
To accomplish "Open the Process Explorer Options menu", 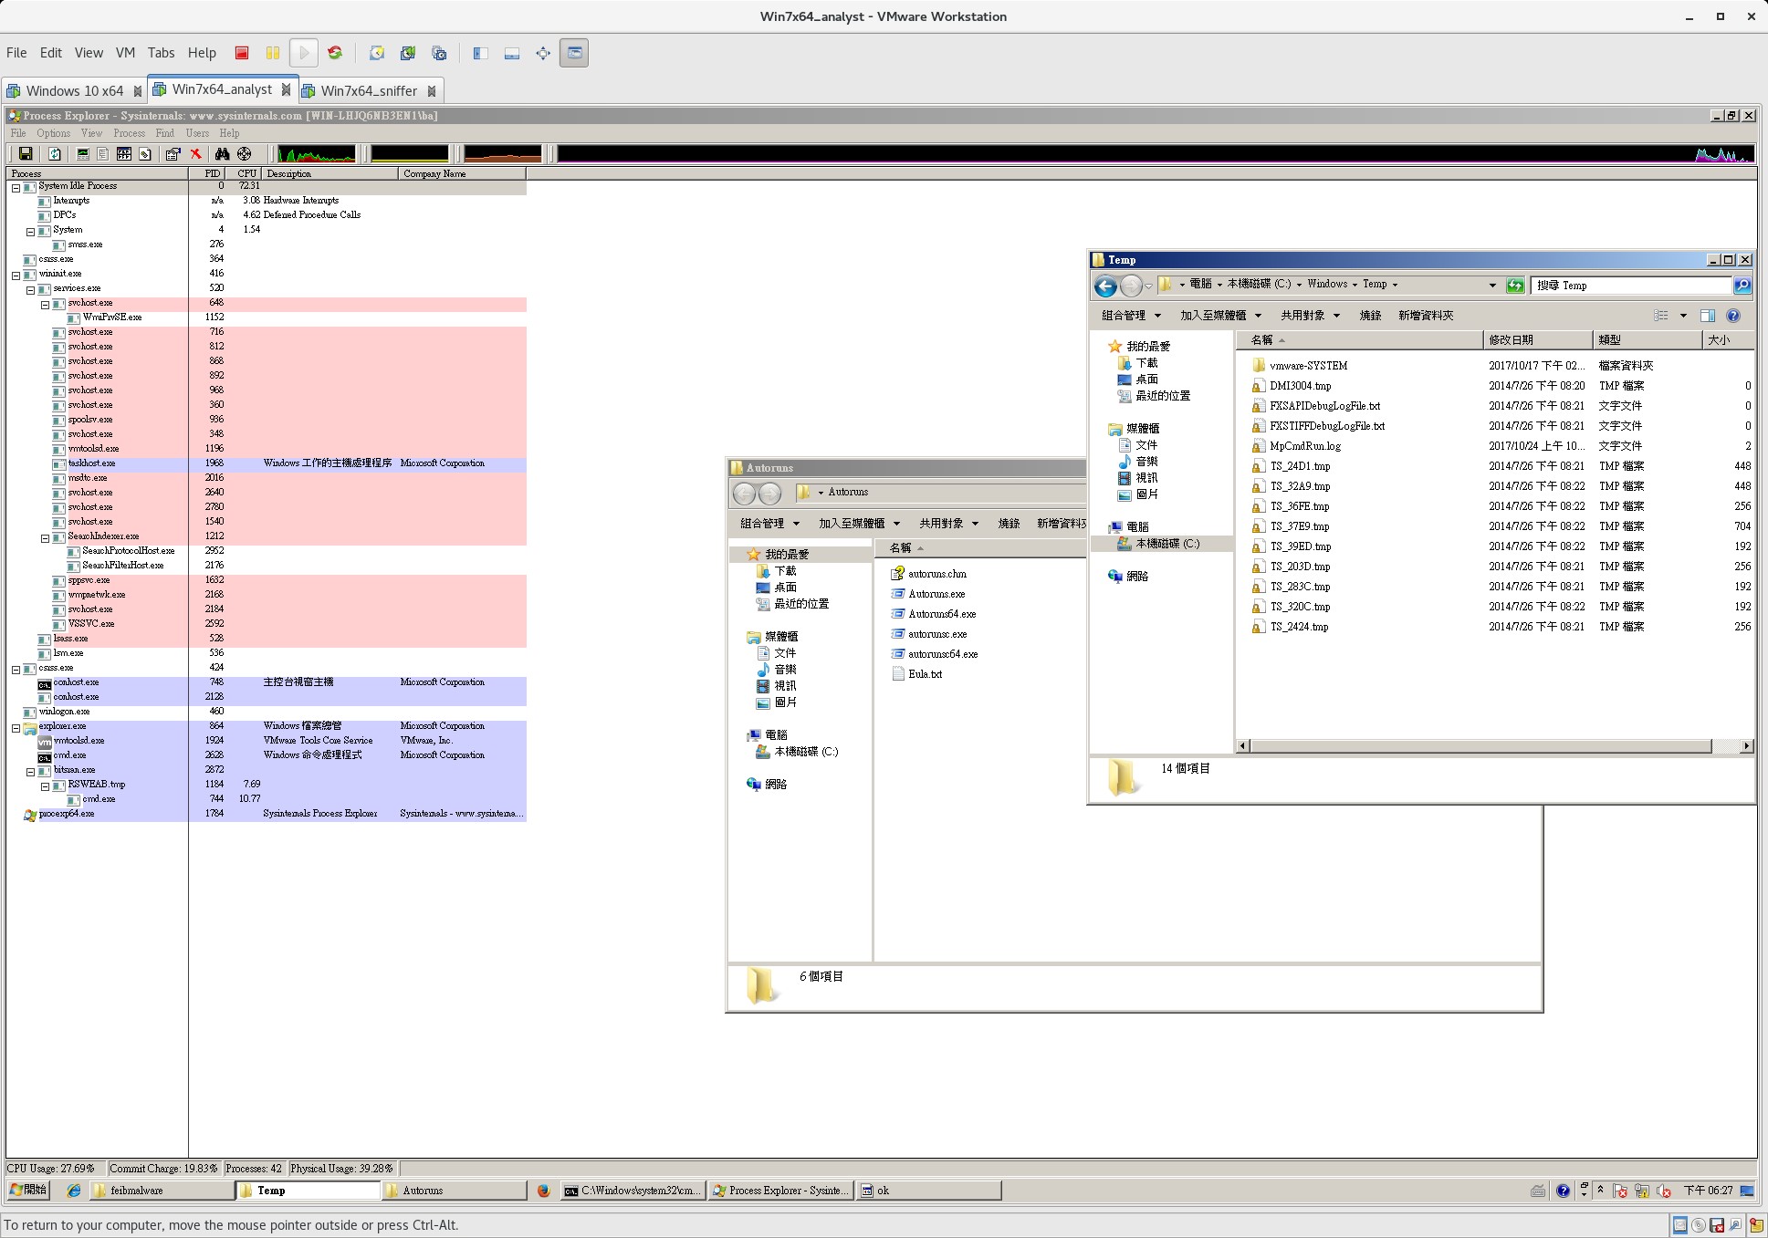I will 53,133.
